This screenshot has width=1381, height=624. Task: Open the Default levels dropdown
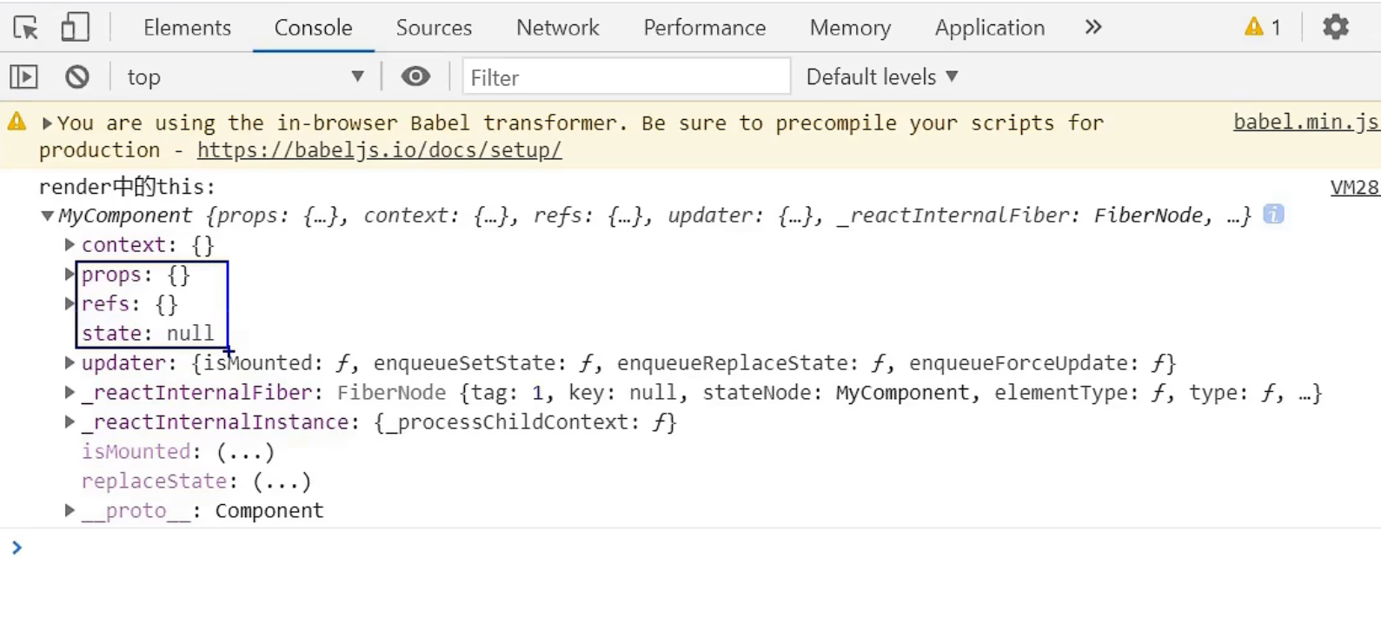pos(882,76)
